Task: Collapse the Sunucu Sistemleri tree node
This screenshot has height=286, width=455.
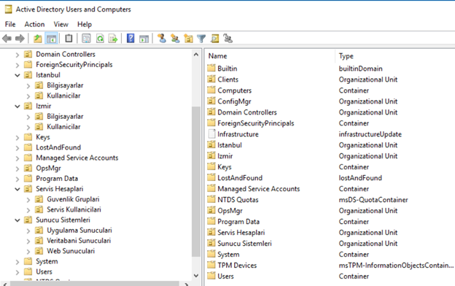Action: coord(17,220)
